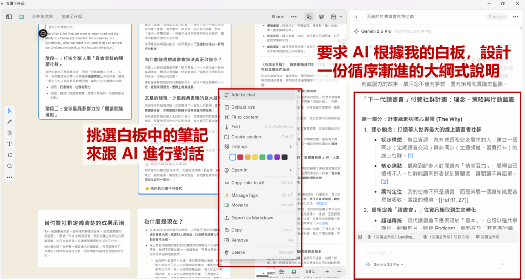Screen dimensions: 525x280
Task: Select the arrow connector tool
Action: pos(10,122)
